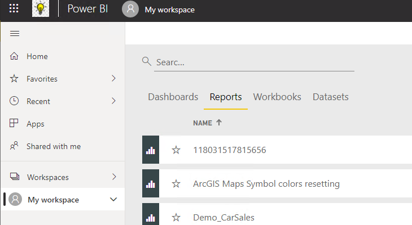The image size is (412, 225).
Task: Open the app launcher waffle grid
Action: click(x=14, y=8)
